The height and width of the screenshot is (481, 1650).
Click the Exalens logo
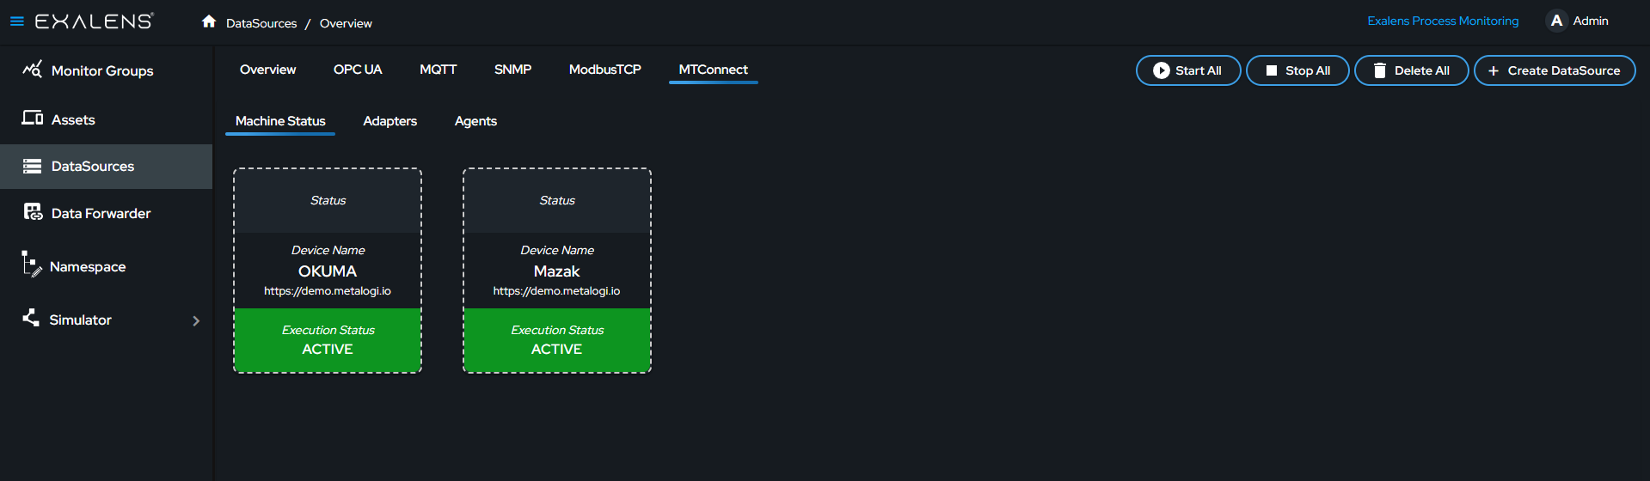95,21
